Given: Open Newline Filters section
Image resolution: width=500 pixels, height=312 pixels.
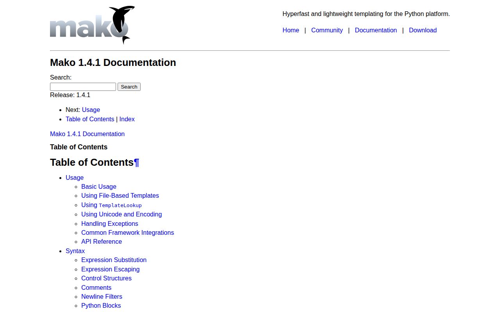Looking at the screenshot, I should pos(102,296).
